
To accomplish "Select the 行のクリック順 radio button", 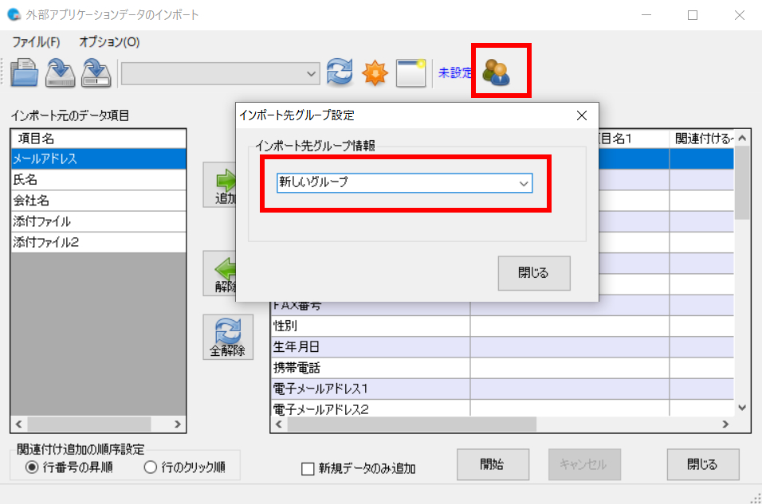I will [x=150, y=467].
